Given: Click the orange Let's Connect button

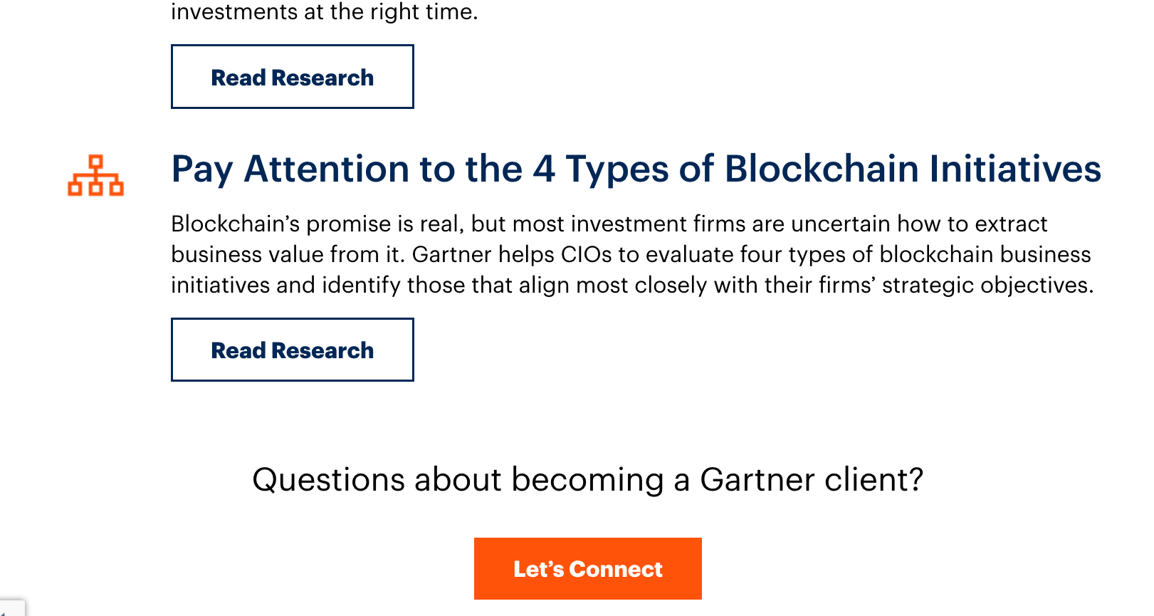Looking at the screenshot, I should [587, 568].
